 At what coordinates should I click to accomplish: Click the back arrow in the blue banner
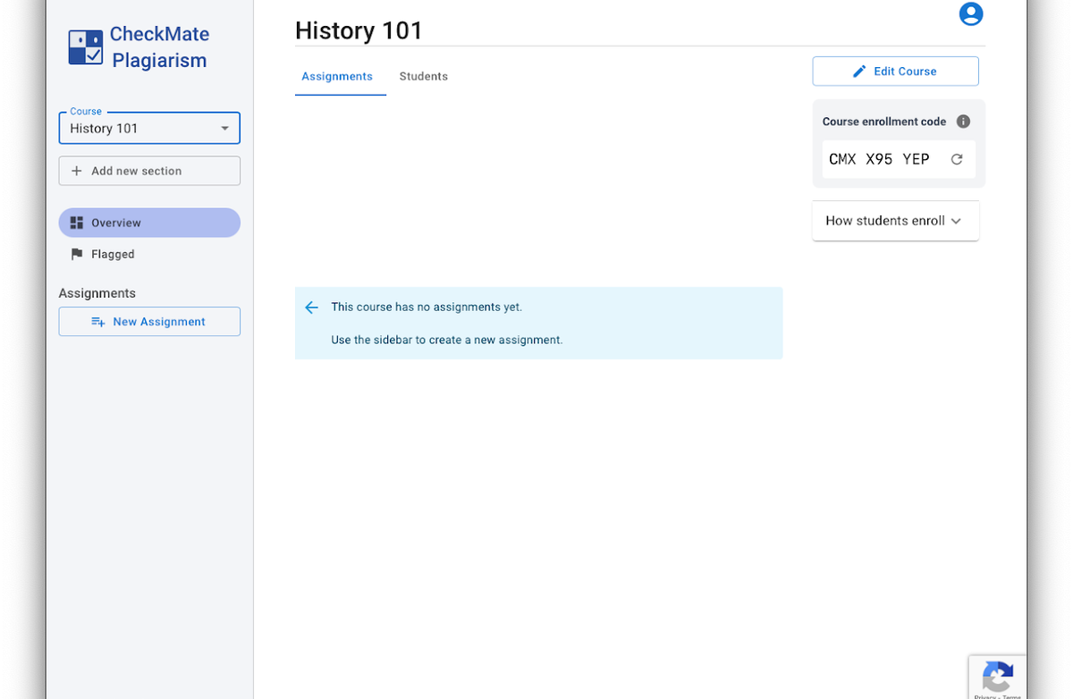[x=311, y=307]
